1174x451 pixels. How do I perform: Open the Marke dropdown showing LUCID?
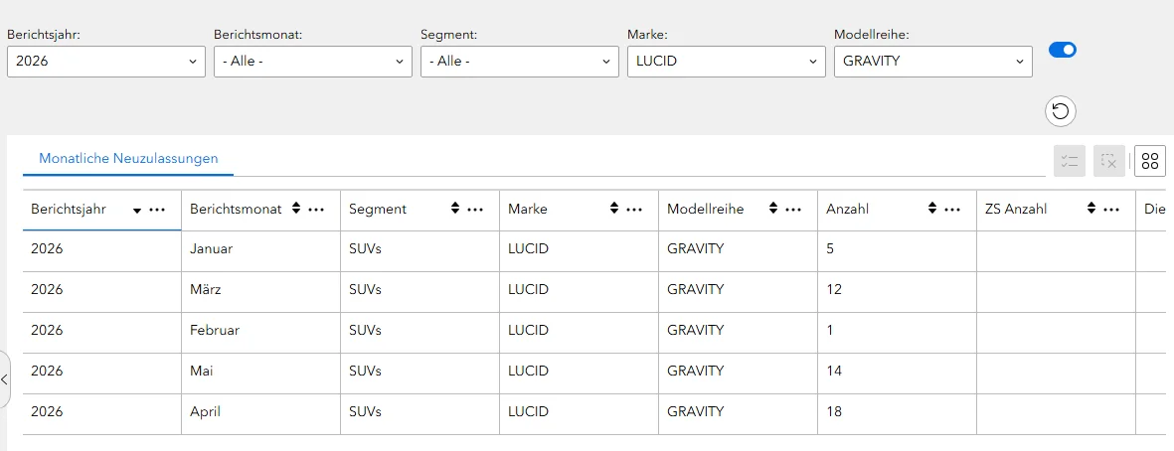727,62
